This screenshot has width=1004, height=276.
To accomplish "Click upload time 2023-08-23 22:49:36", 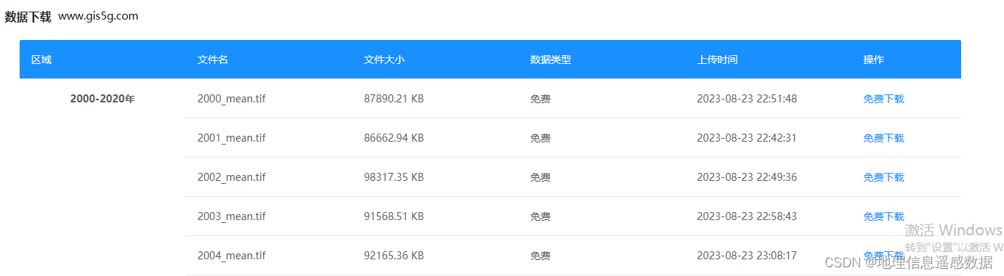I will (747, 177).
